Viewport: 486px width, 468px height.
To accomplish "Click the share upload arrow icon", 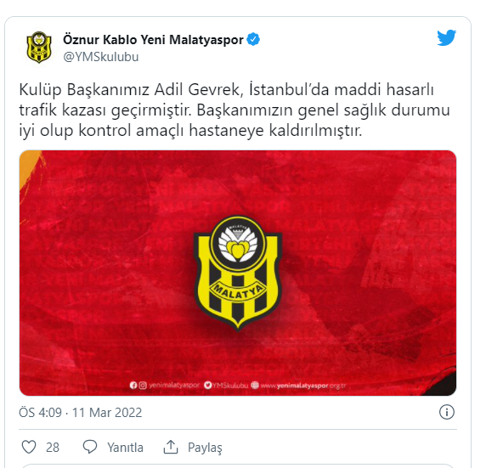I will click(171, 448).
